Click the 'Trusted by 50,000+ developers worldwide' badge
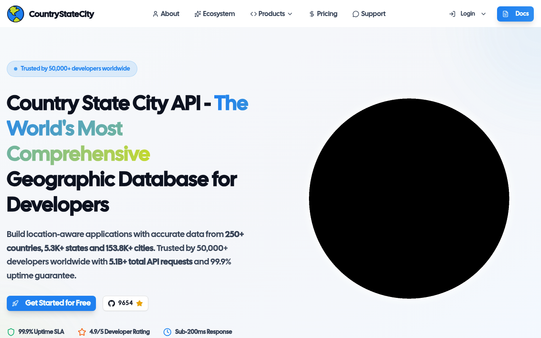The height and width of the screenshot is (338, 541). (72, 69)
